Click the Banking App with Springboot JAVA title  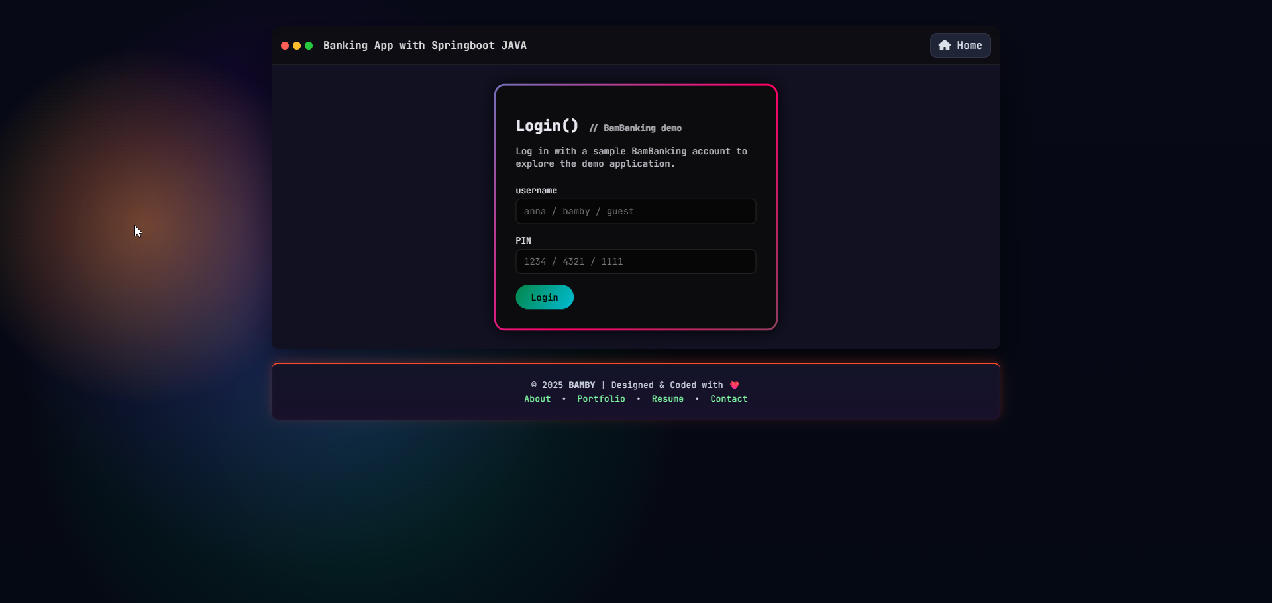pos(424,45)
